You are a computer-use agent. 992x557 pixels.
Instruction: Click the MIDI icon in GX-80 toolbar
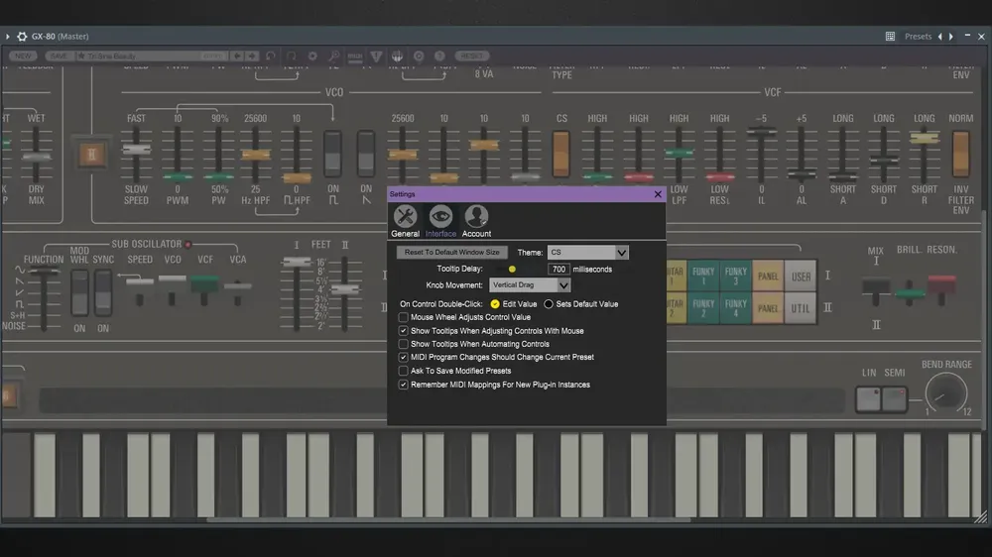(x=355, y=56)
